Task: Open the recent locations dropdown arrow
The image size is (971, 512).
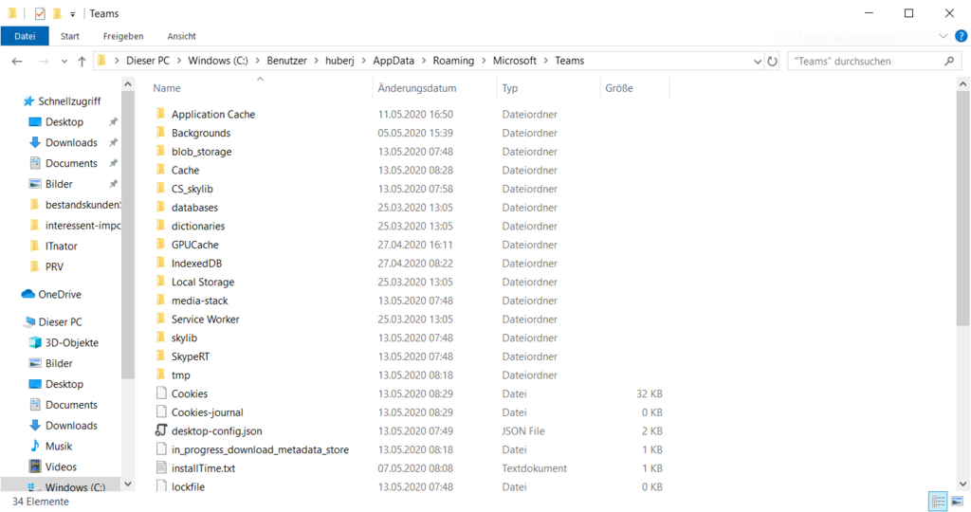Action: 64,62
